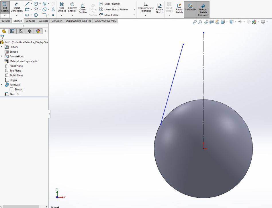Click the Zoom to Fit icon
The width and height of the screenshot is (272, 208).
click(x=195, y=22)
